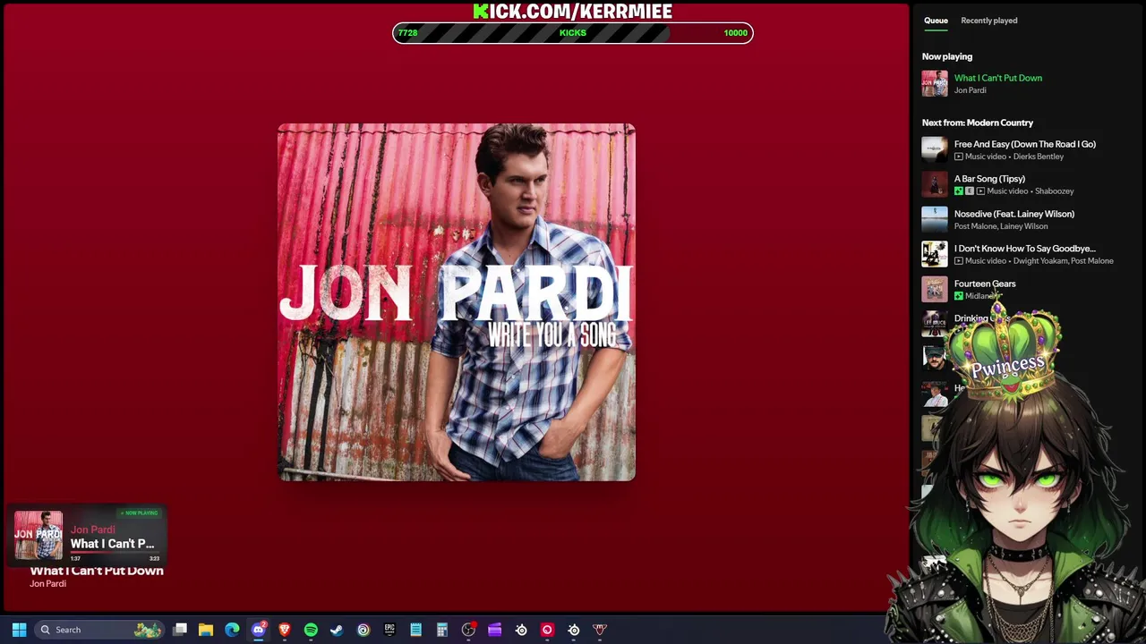Open Steam from the taskbar
Screen dimensions: 1146x644
(337, 630)
